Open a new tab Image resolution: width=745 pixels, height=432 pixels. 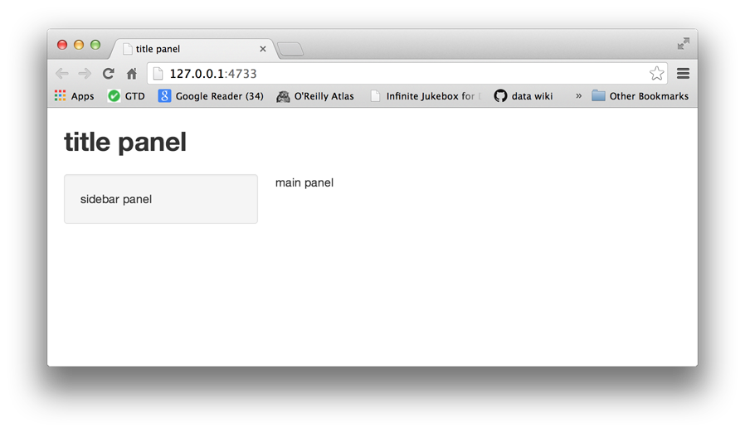click(290, 50)
